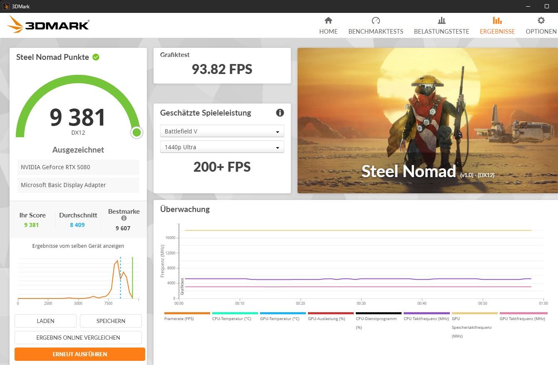Click 3DMark app icon in title bar
This screenshot has width=558, height=365.
6,6
